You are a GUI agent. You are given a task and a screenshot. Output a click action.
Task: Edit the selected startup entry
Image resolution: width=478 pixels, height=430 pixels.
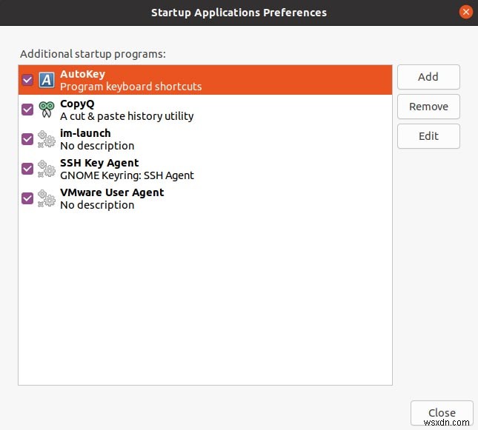click(428, 136)
